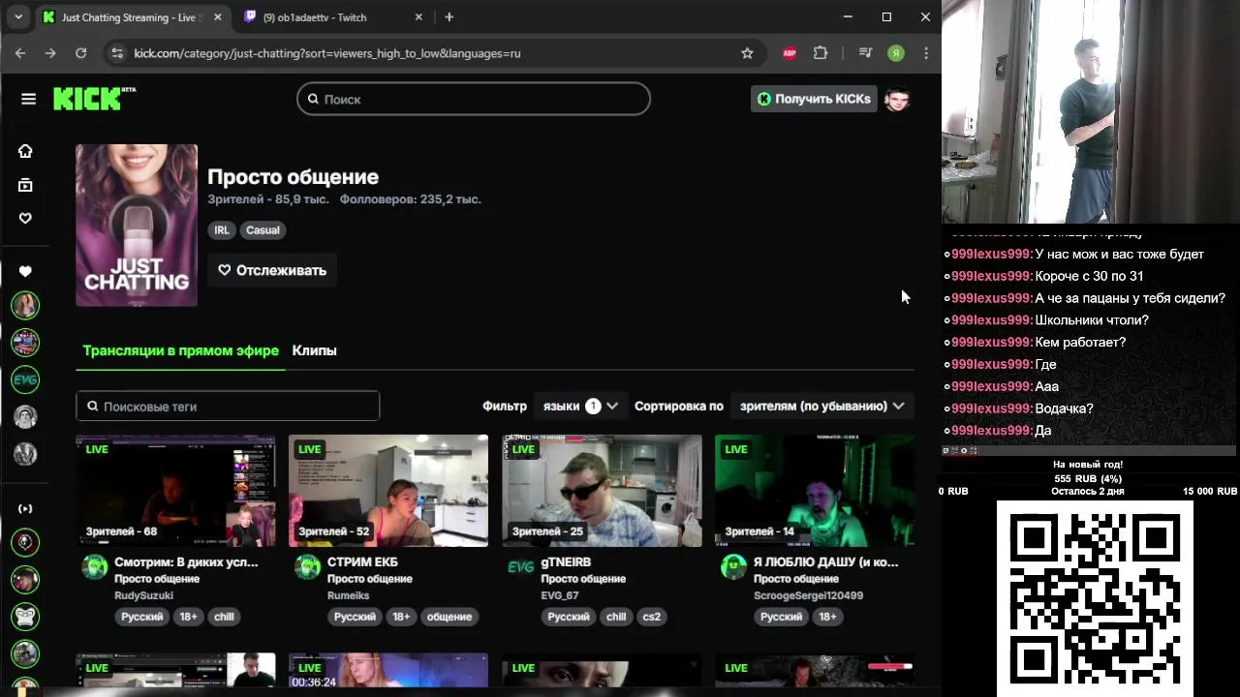The image size is (1240, 697).
Task: Open the языки filter dropdown
Action: point(579,406)
